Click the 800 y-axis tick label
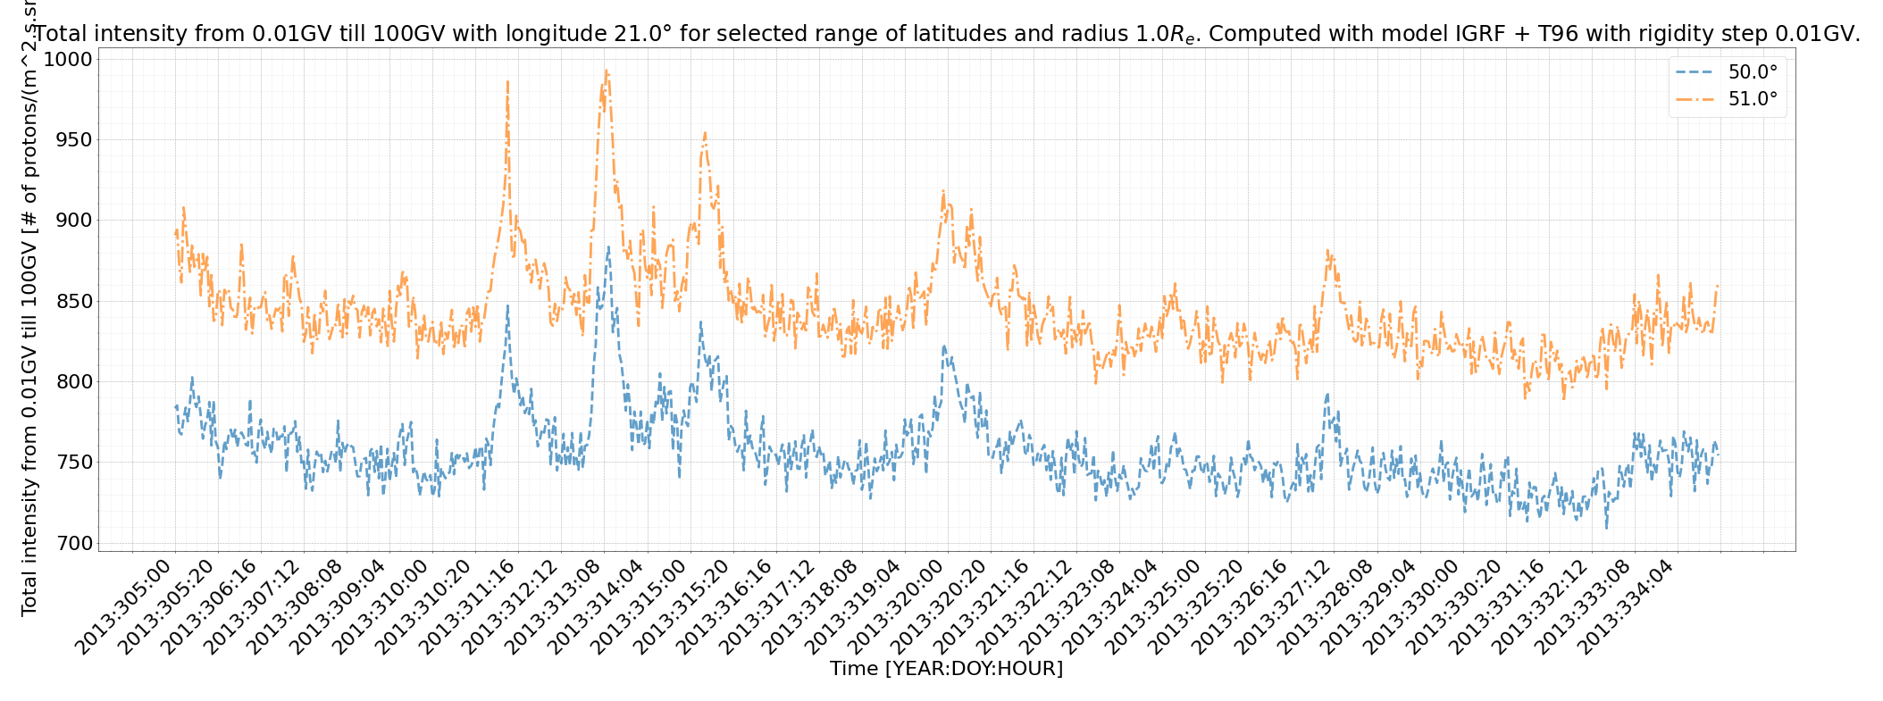The image size is (1883, 701). point(72,382)
